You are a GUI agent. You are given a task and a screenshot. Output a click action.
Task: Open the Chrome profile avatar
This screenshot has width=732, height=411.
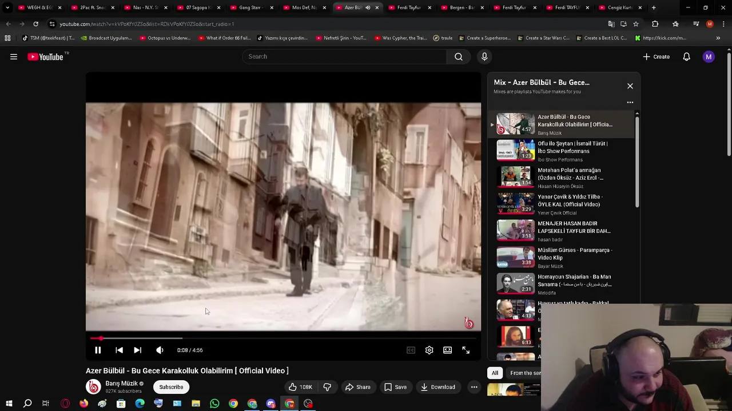[x=710, y=24]
